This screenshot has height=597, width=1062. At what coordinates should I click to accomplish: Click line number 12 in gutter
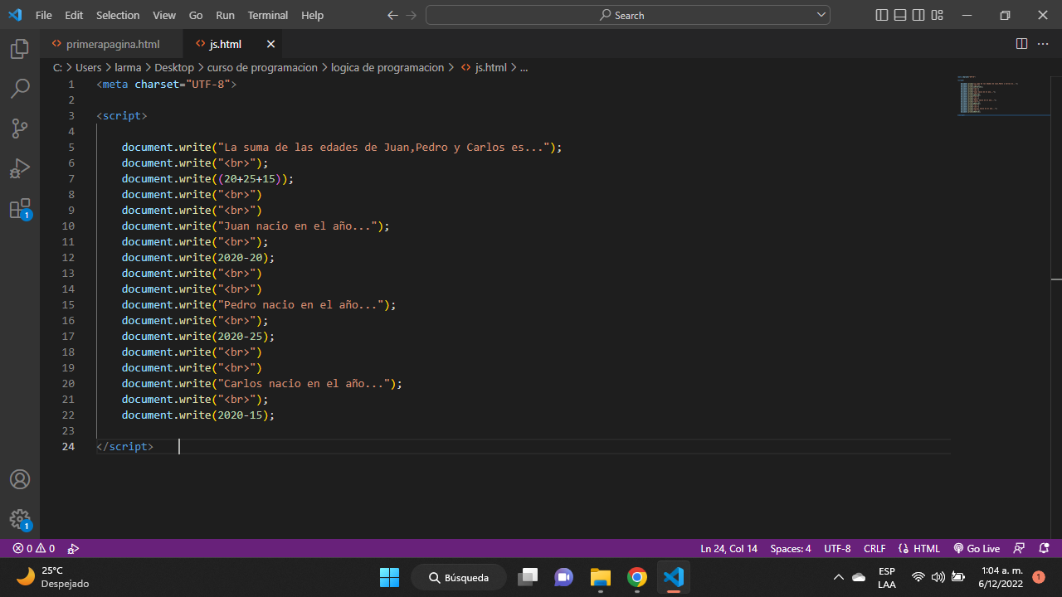[x=68, y=257]
